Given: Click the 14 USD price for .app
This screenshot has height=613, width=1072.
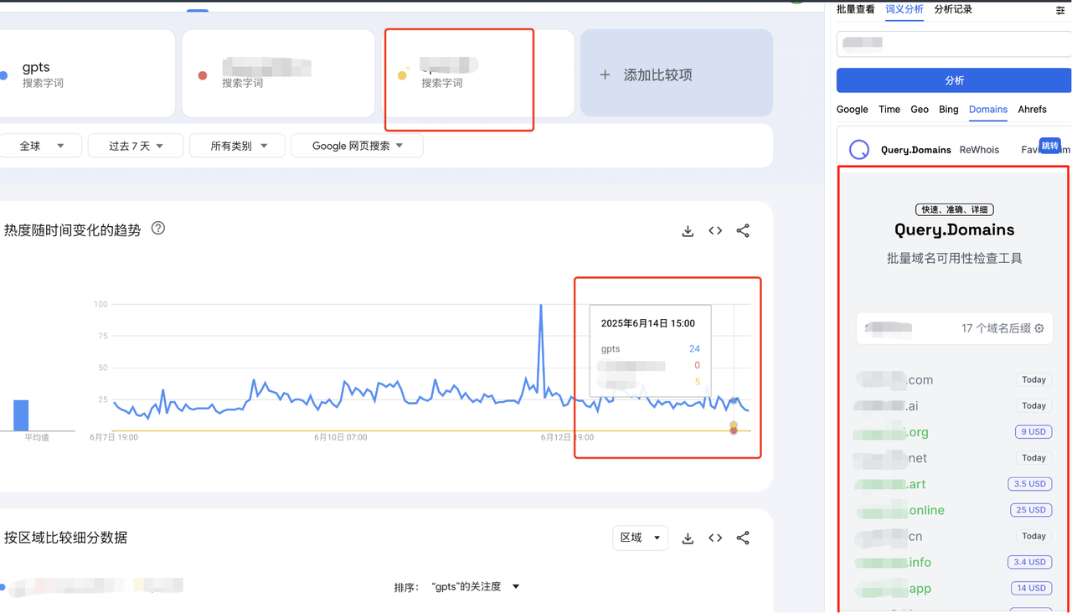Looking at the screenshot, I should click(1030, 588).
